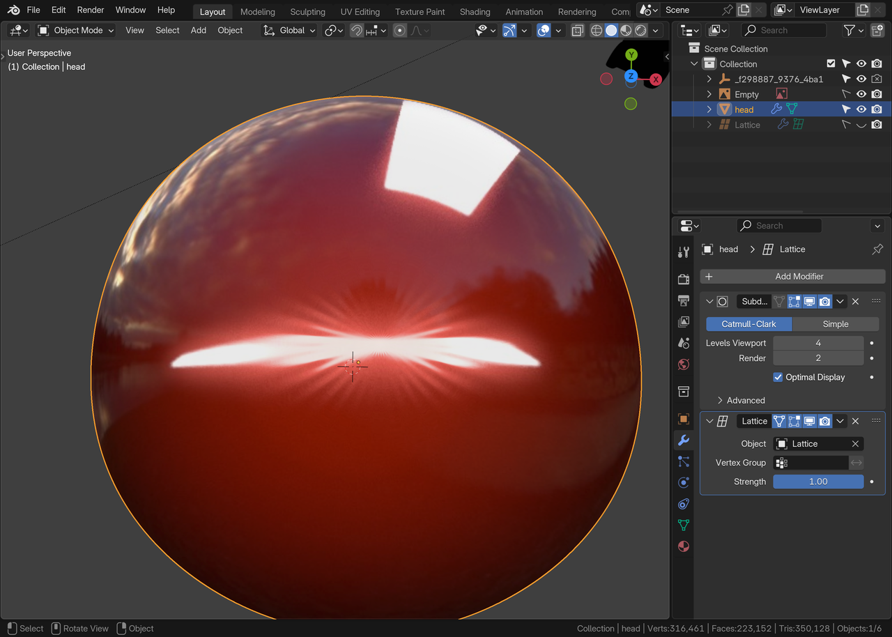Adjust the Strength slider
892x637 pixels.
click(818, 482)
